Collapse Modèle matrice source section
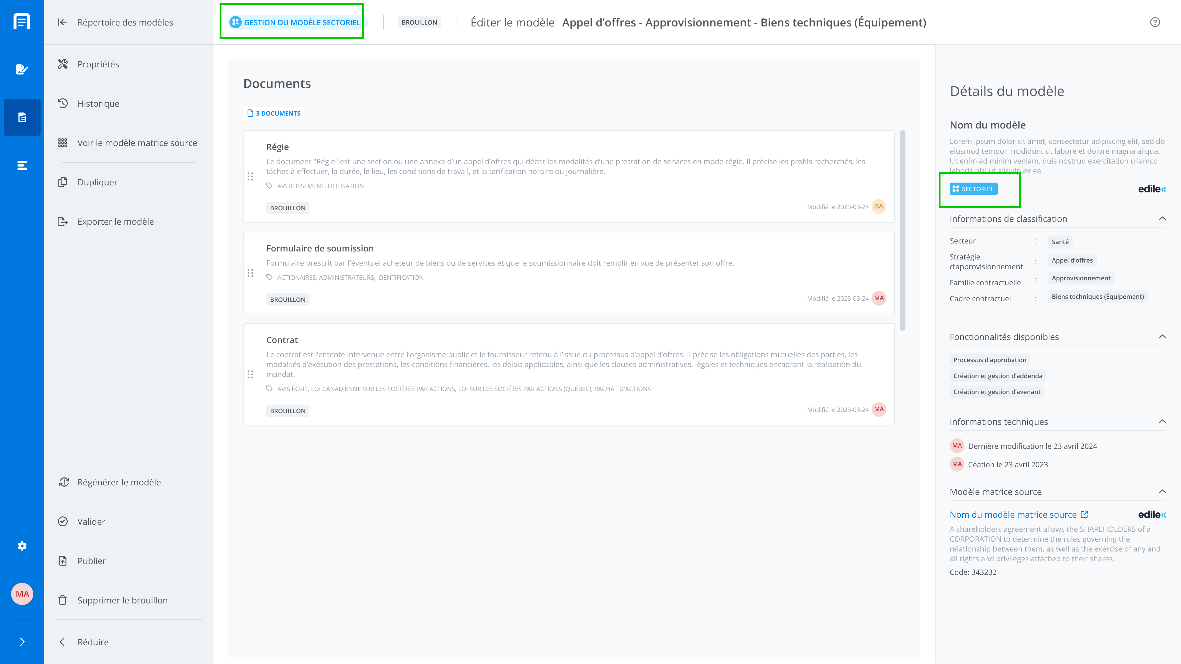 click(1162, 492)
